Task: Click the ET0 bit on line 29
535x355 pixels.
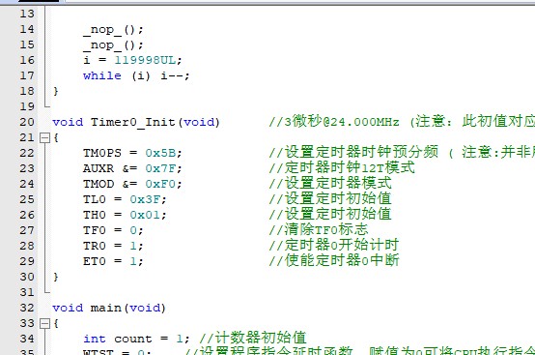Action: click(x=95, y=261)
